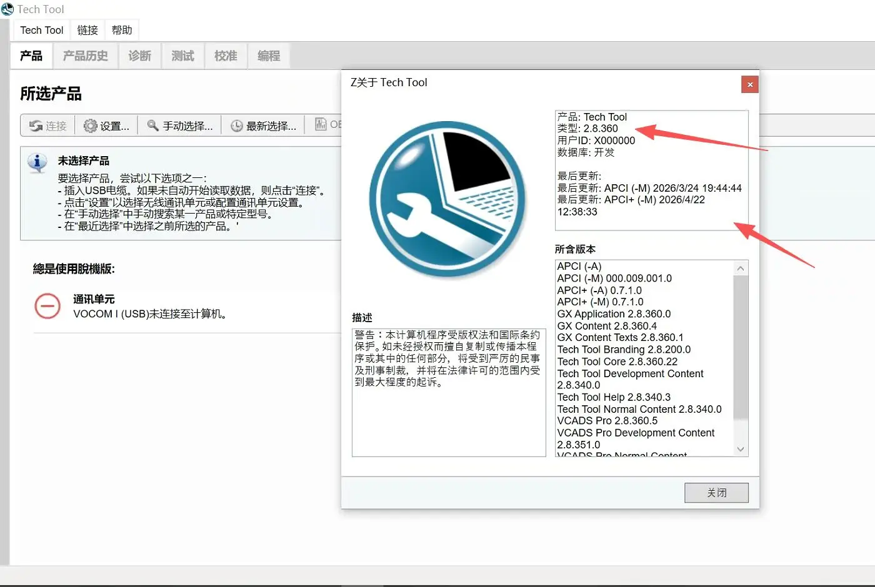Click the '总是使用脱机版:' label
The height and width of the screenshot is (587, 875).
click(x=74, y=269)
